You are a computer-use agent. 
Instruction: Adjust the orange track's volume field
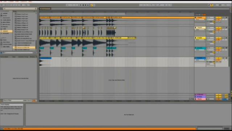pyautogui.click(x=219, y=20)
